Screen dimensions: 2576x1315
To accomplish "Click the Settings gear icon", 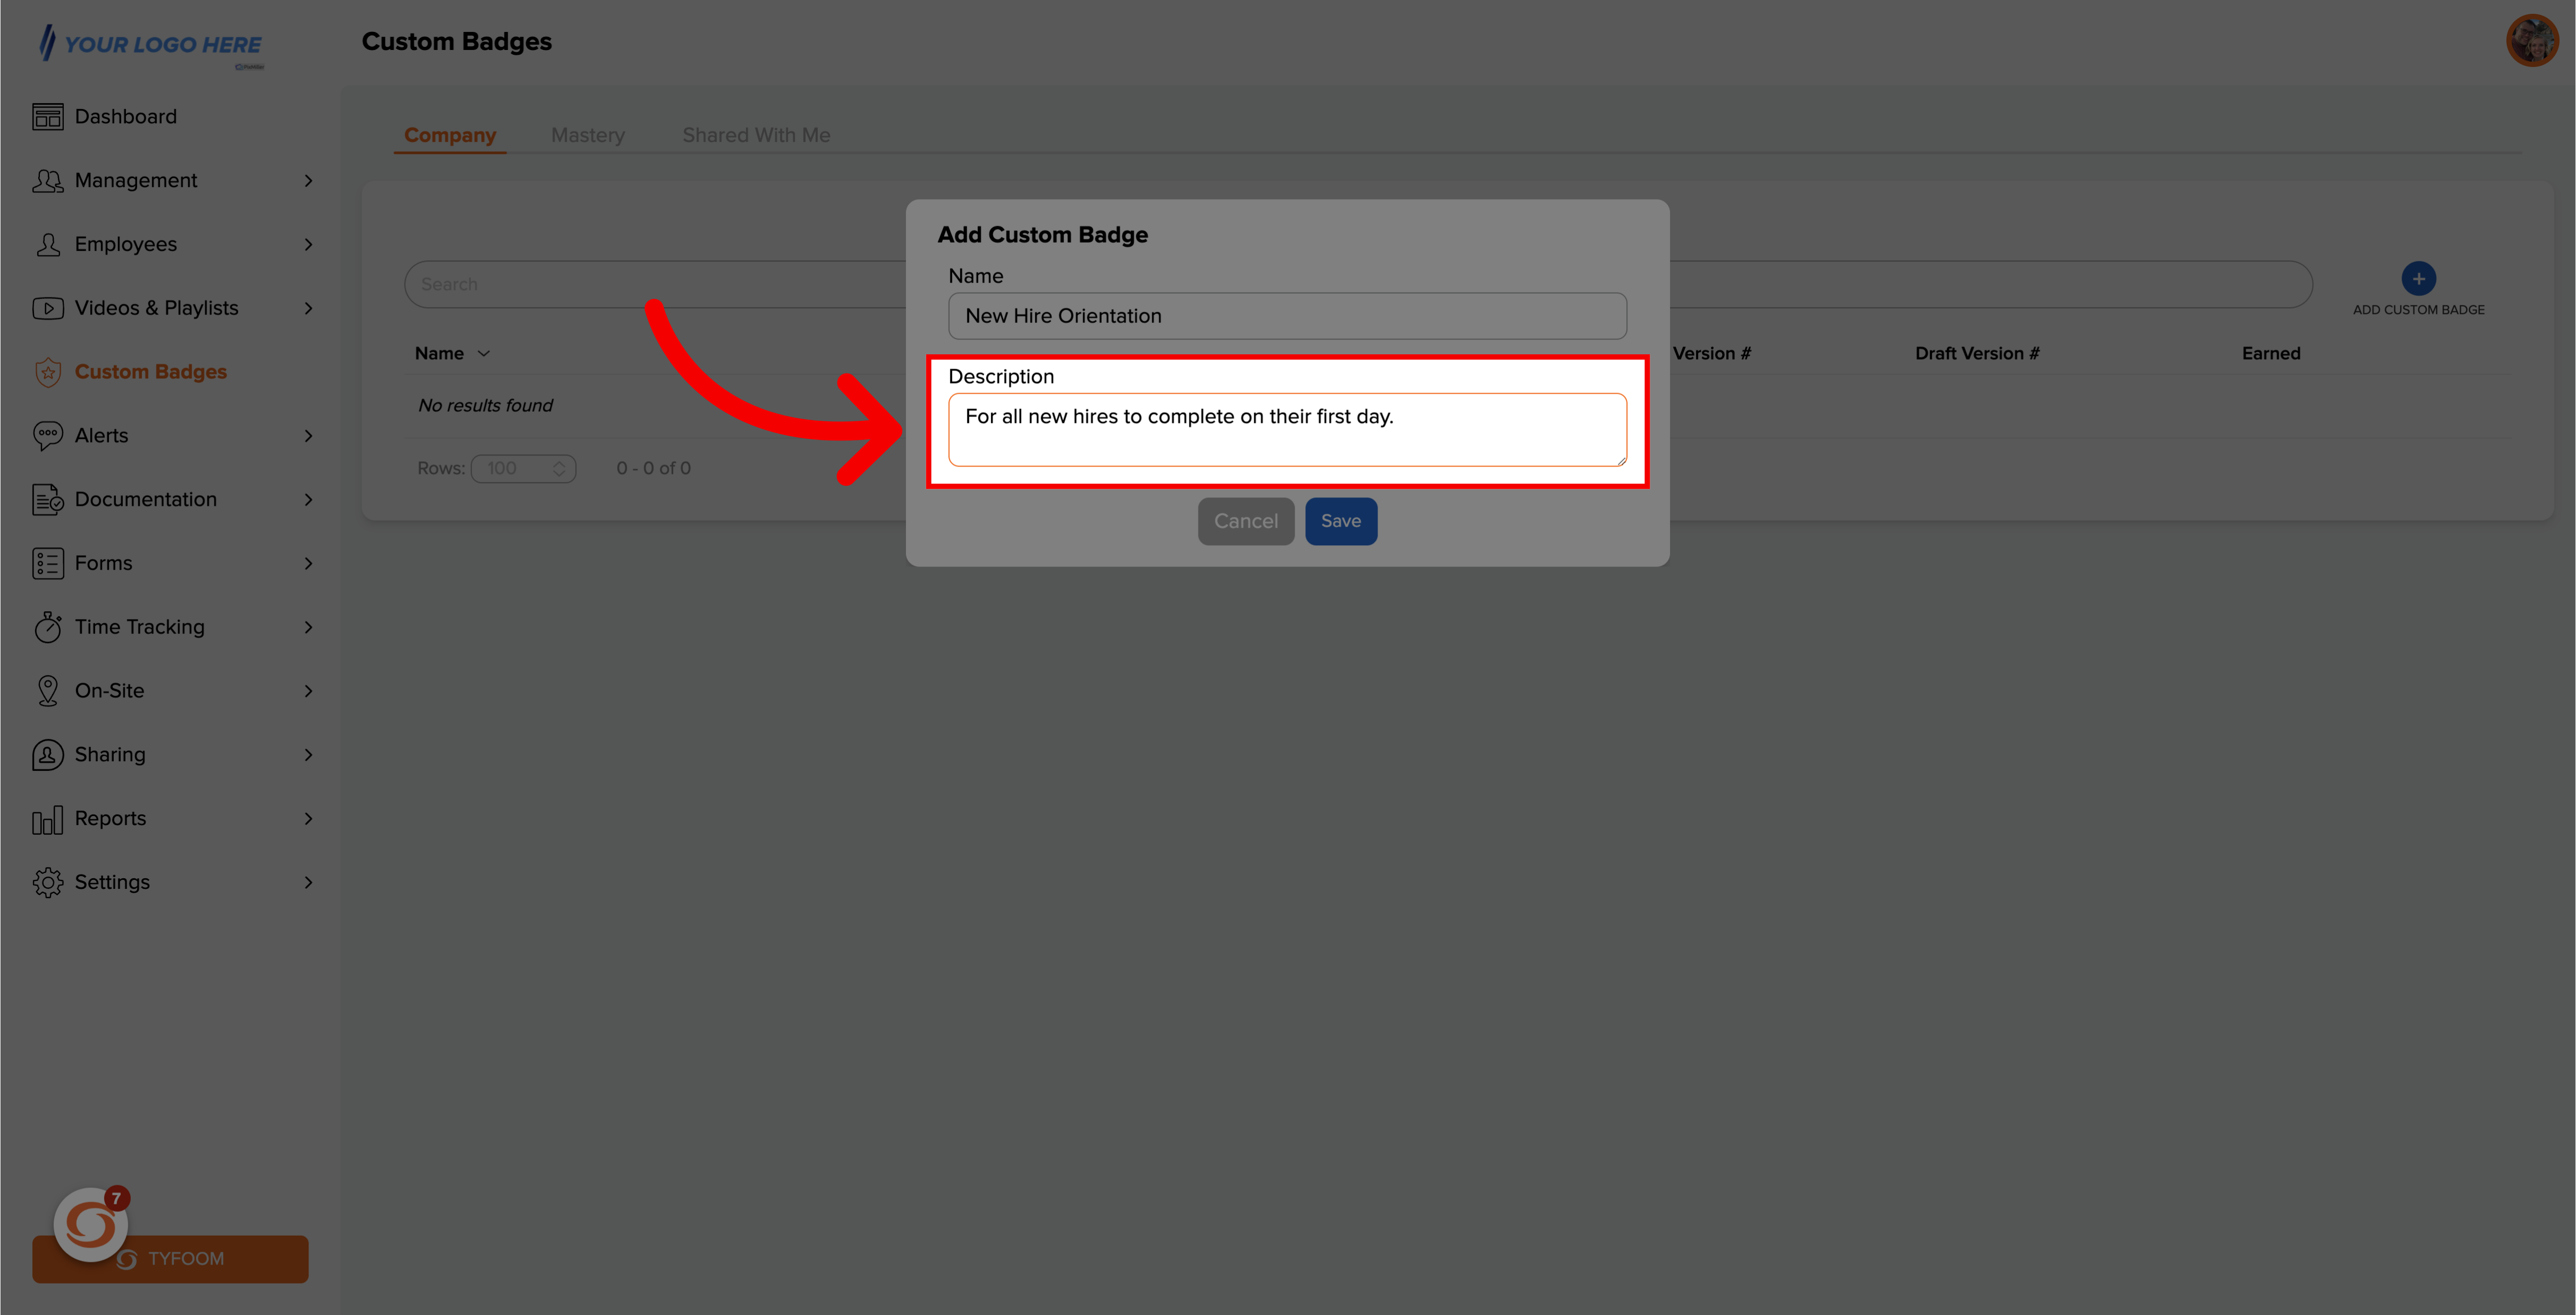I will pyautogui.click(x=47, y=883).
